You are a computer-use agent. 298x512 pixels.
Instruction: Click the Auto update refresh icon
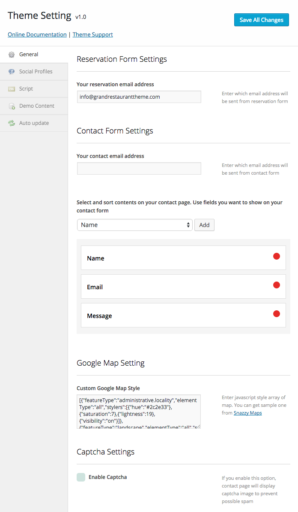[12, 123]
